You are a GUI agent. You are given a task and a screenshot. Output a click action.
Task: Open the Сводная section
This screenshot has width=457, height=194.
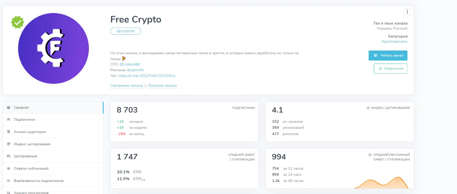pos(53,108)
